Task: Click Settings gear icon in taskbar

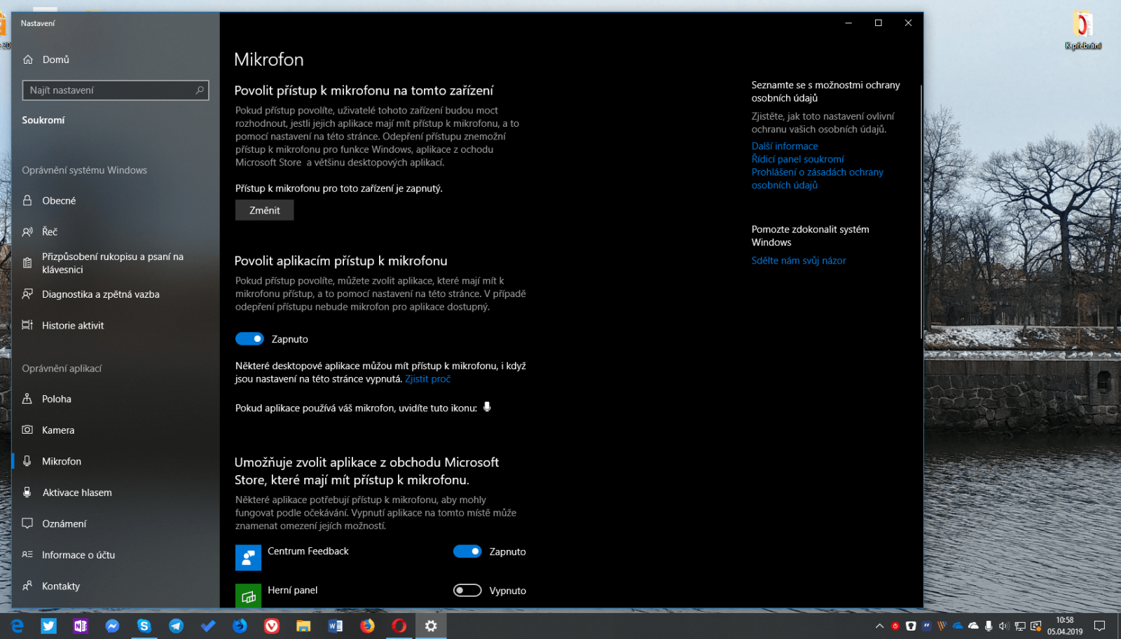Action: [x=431, y=626]
